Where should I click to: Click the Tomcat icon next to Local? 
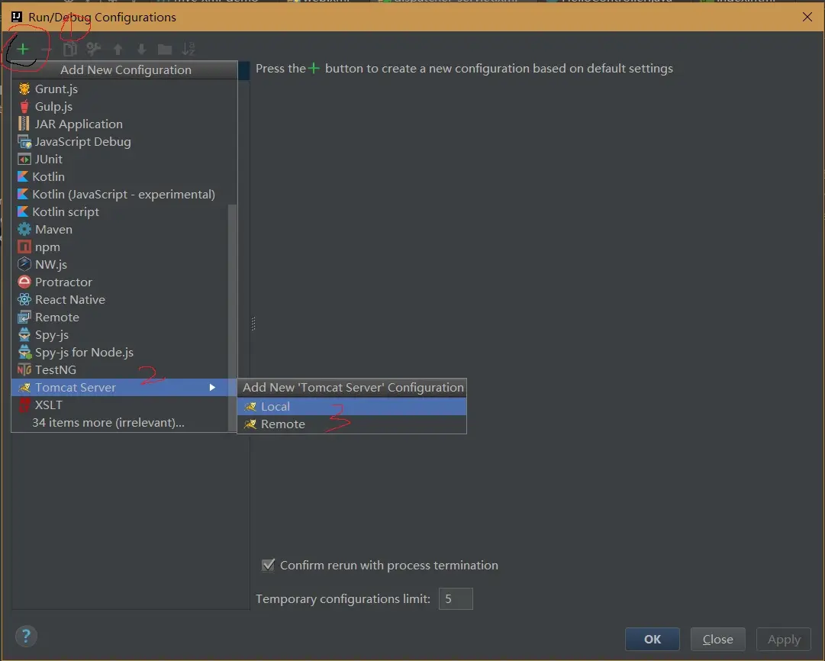(x=250, y=406)
